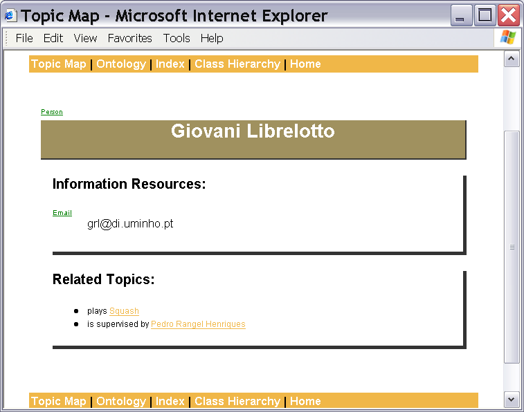Click Ontology in bottom navigation bar

click(x=121, y=401)
